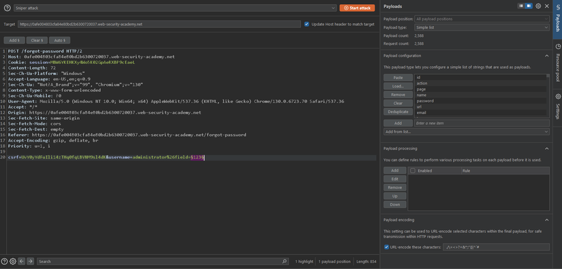
Task: Click the Content-Length: 72 header line
Action: click(31, 67)
